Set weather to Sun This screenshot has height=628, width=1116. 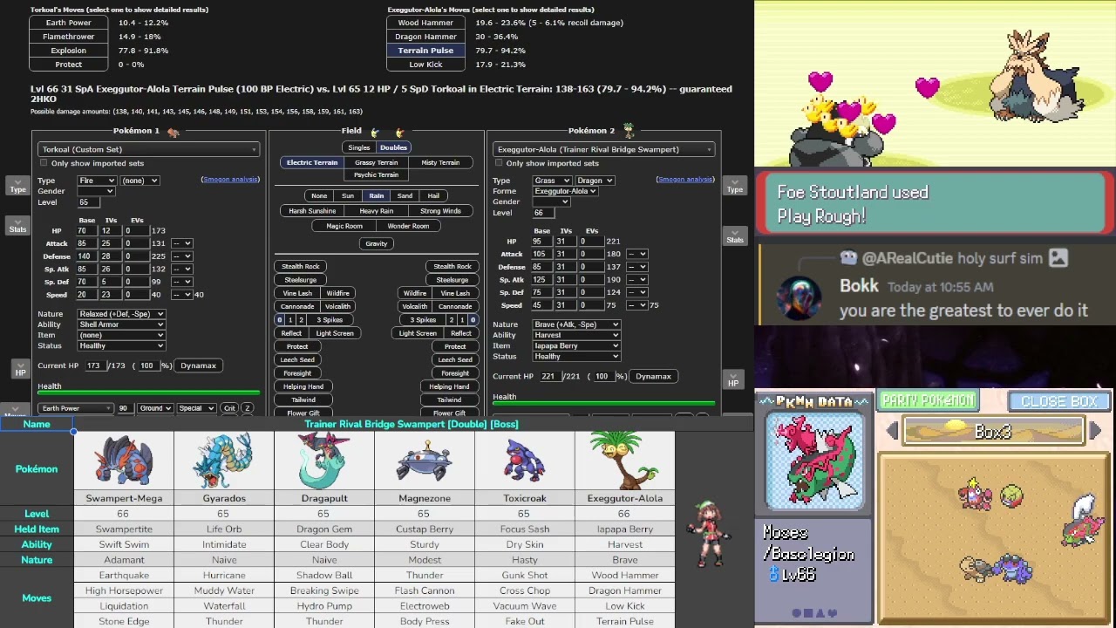coord(348,195)
